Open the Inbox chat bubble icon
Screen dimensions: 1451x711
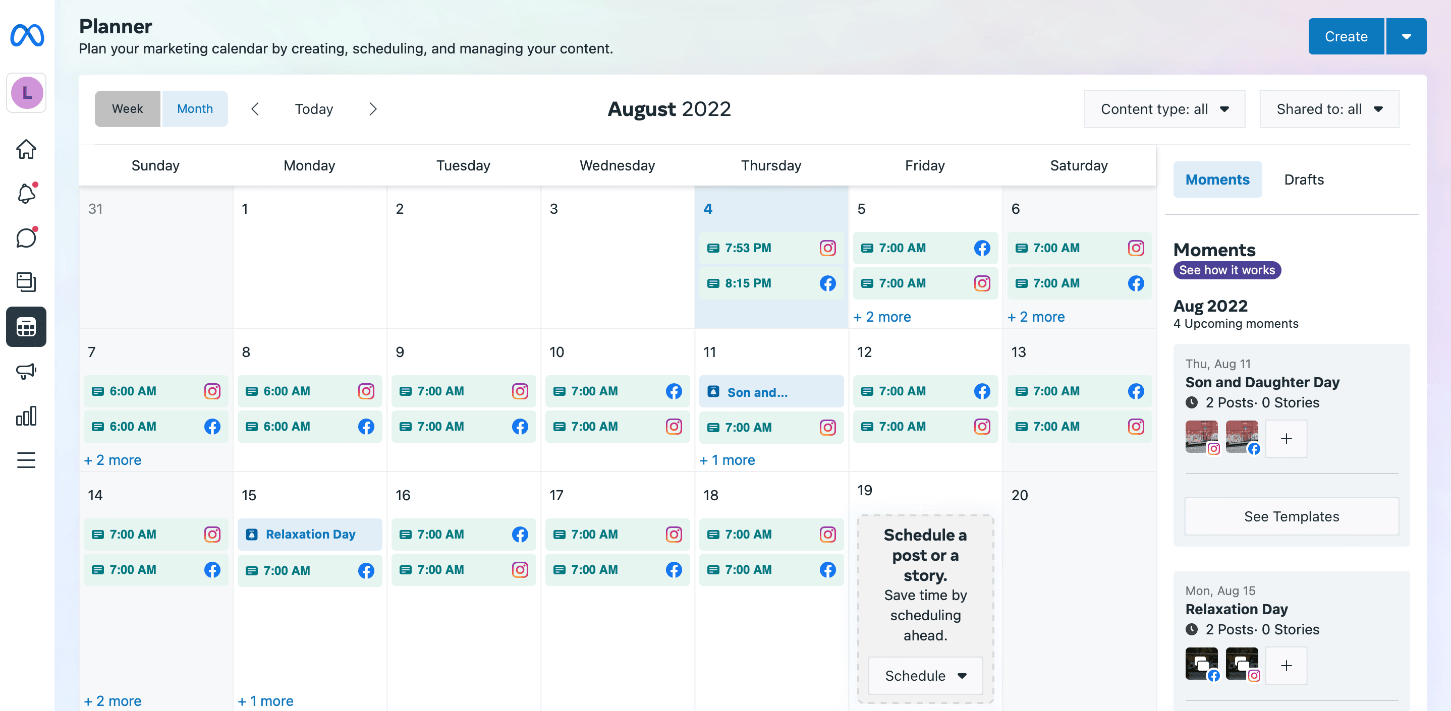(26, 238)
